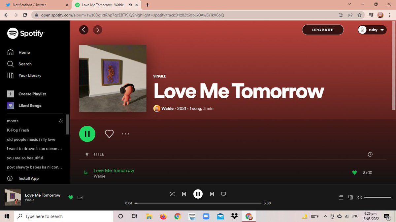Screen dimensions: 396x222
Task: Click the sidebar playlist scrollbar
Action: coord(68,124)
